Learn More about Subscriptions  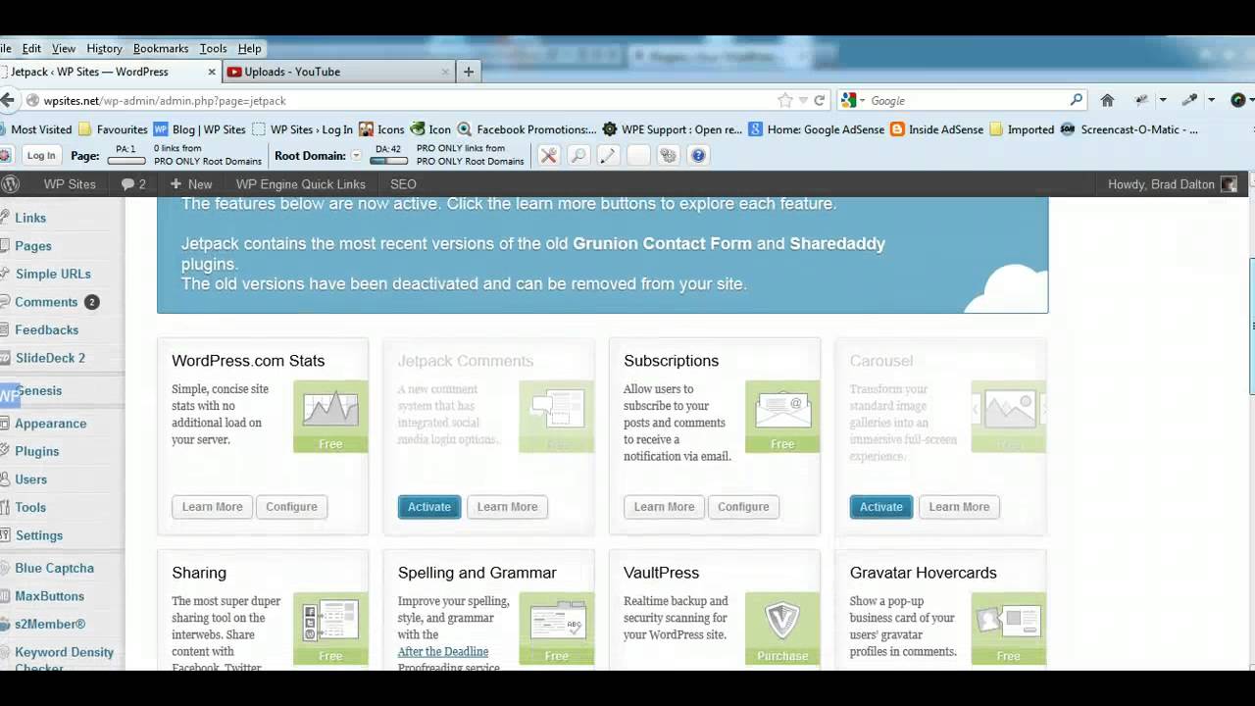[664, 507]
